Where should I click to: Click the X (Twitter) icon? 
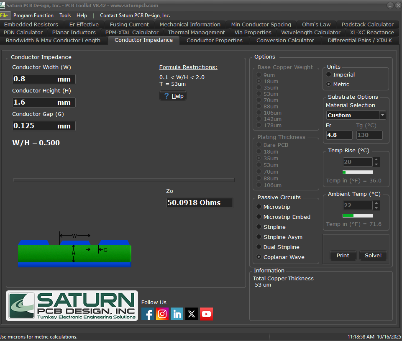pos(192,314)
